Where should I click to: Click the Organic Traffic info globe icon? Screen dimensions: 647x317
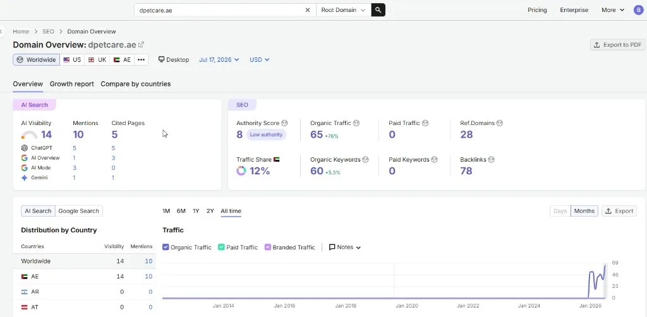coord(356,123)
